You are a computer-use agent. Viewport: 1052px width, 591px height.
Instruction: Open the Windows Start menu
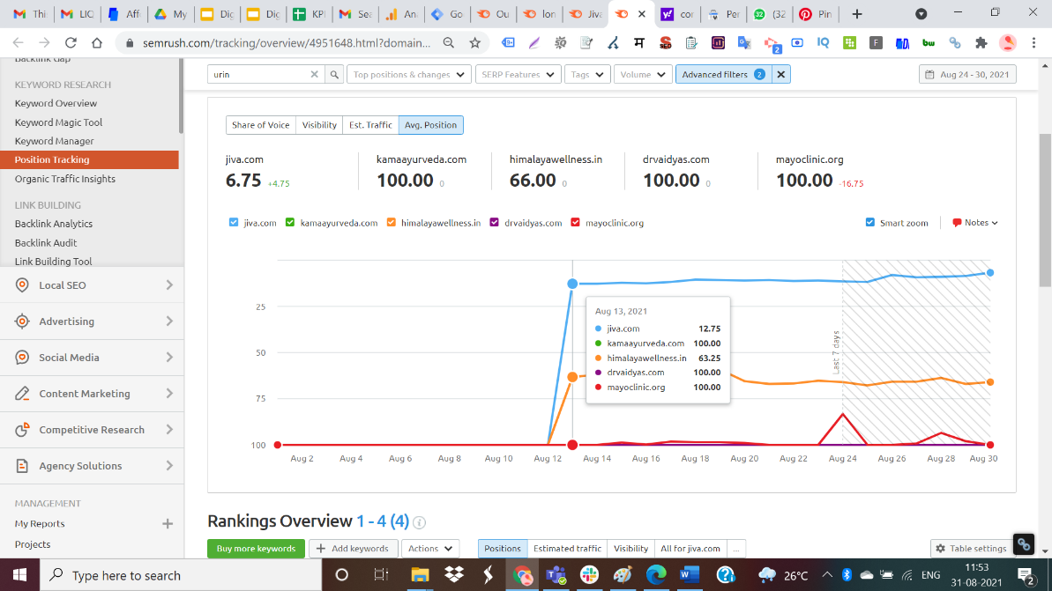pos(19,575)
